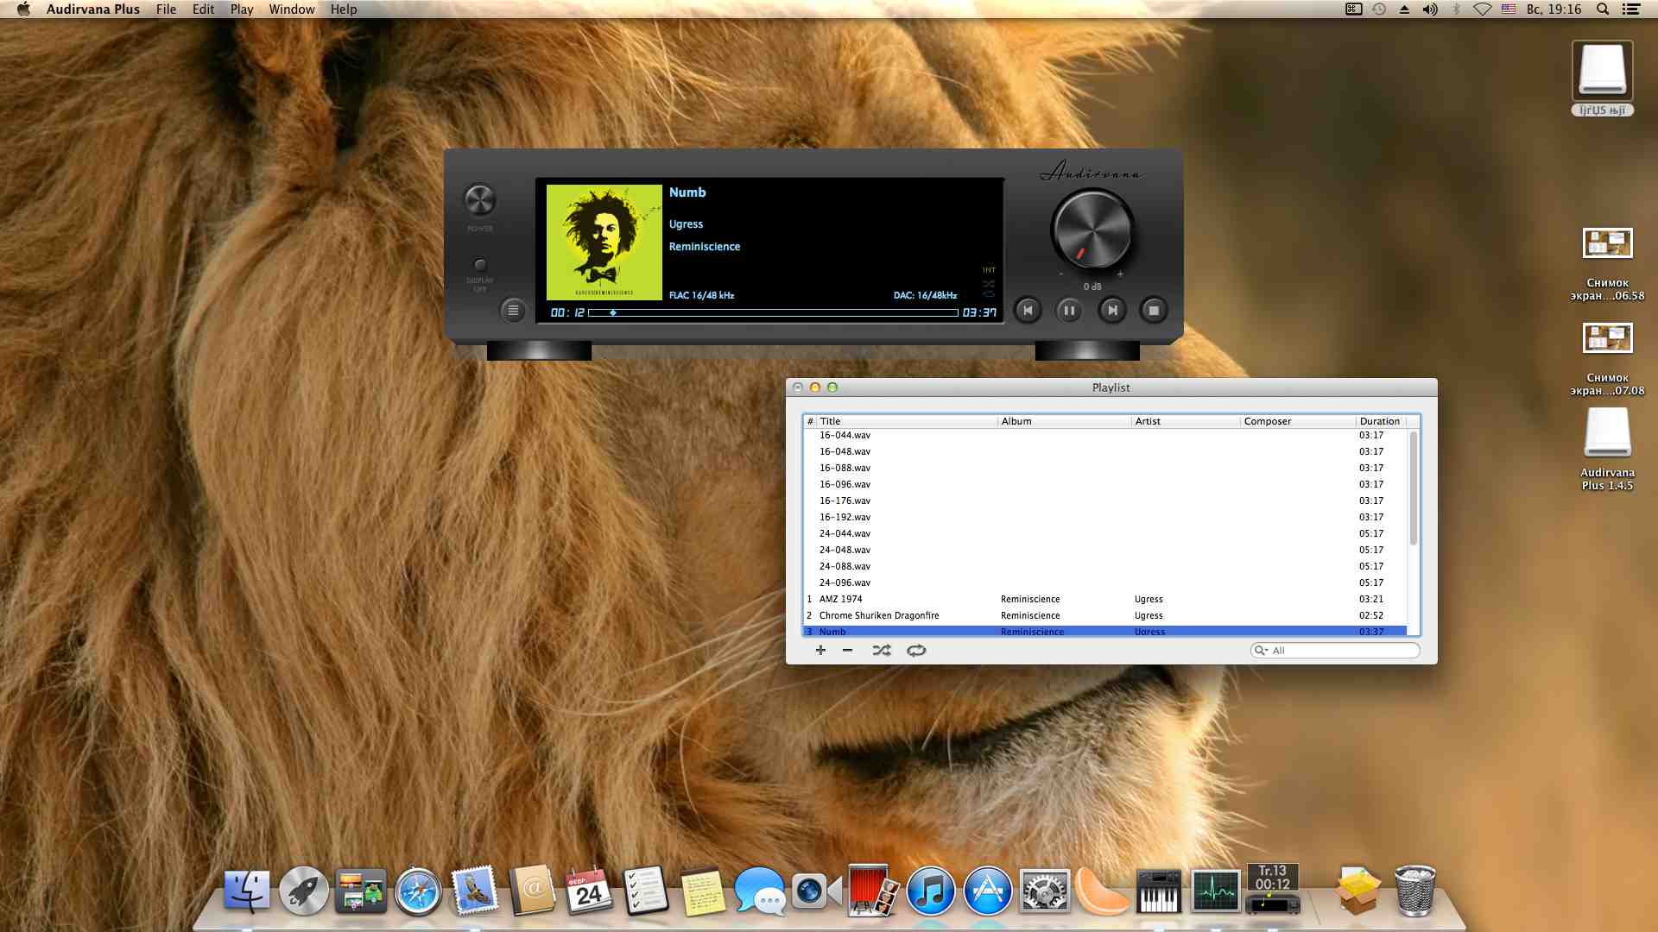Skip to the next track

[x=1112, y=311]
